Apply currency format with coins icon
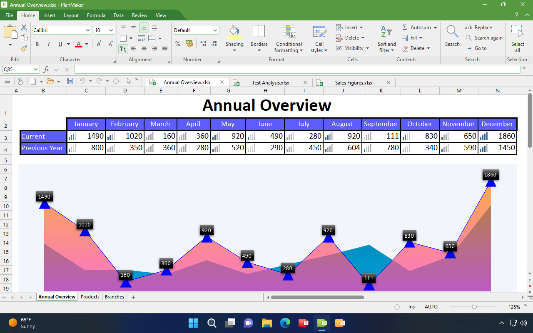Screen dimensions: 533x333 point(189,43)
